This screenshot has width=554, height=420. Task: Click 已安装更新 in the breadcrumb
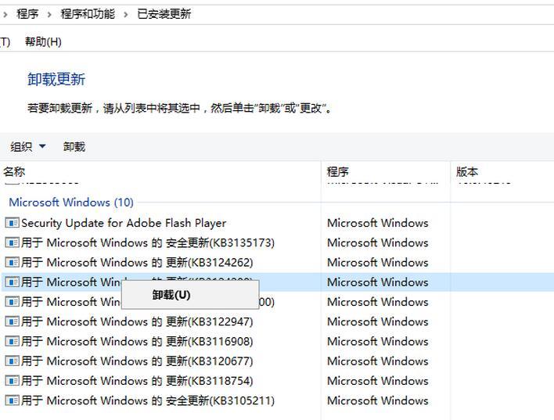coord(164,14)
